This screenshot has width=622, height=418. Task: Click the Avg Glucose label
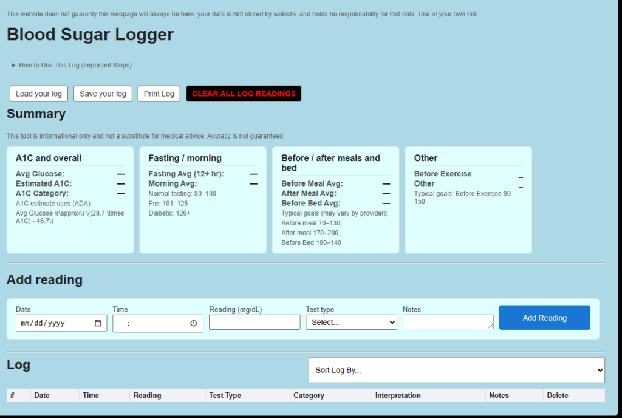click(40, 174)
